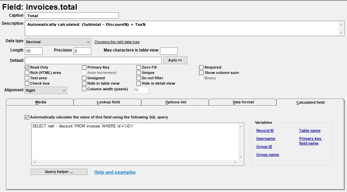347x192 pixels.
Task: Click SQL query horizontal scrollbar right arrow
Action: point(235,162)
